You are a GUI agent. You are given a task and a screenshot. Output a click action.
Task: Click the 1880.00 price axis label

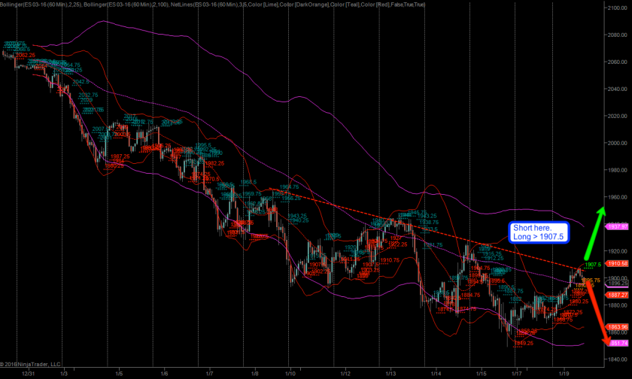coord(617,305)
